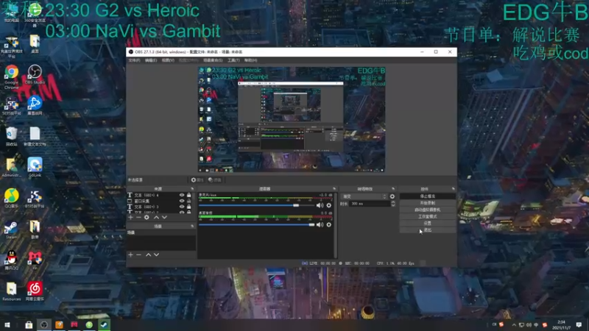Open Scene Collection (场景集合) menu

click(213, 60)
